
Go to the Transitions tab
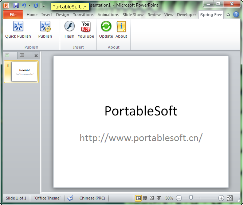83,15
